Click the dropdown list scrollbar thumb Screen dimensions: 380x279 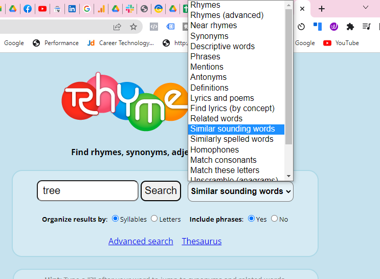(288, 77)
